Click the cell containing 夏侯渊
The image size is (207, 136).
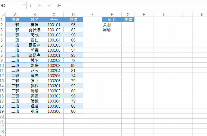34,45
